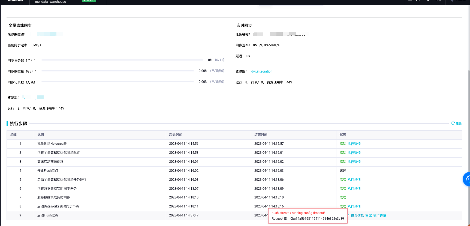
Task: Click the Request ID value in the error popup
Action: point(317,219)
